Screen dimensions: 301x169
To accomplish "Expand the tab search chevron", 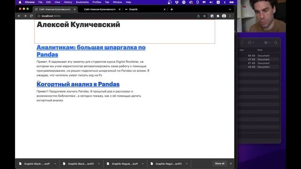I will pos(230,9).
